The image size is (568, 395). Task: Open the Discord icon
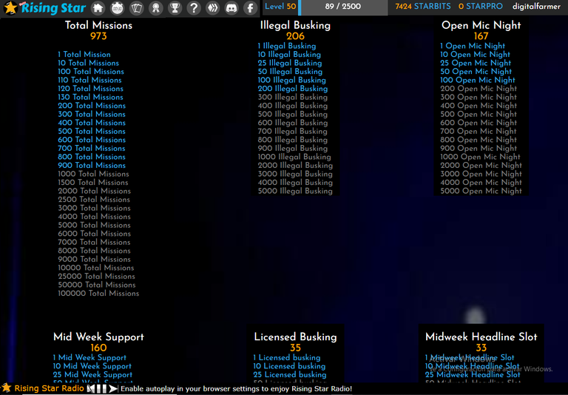(x=231, y=8)
